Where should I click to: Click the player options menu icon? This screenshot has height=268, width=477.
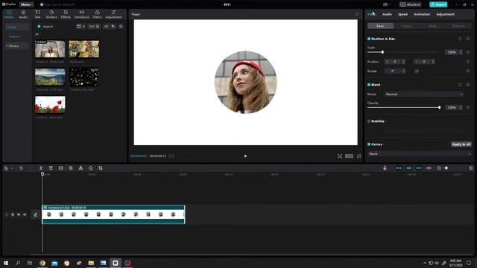pyautogui.click(x=357, y=14)
